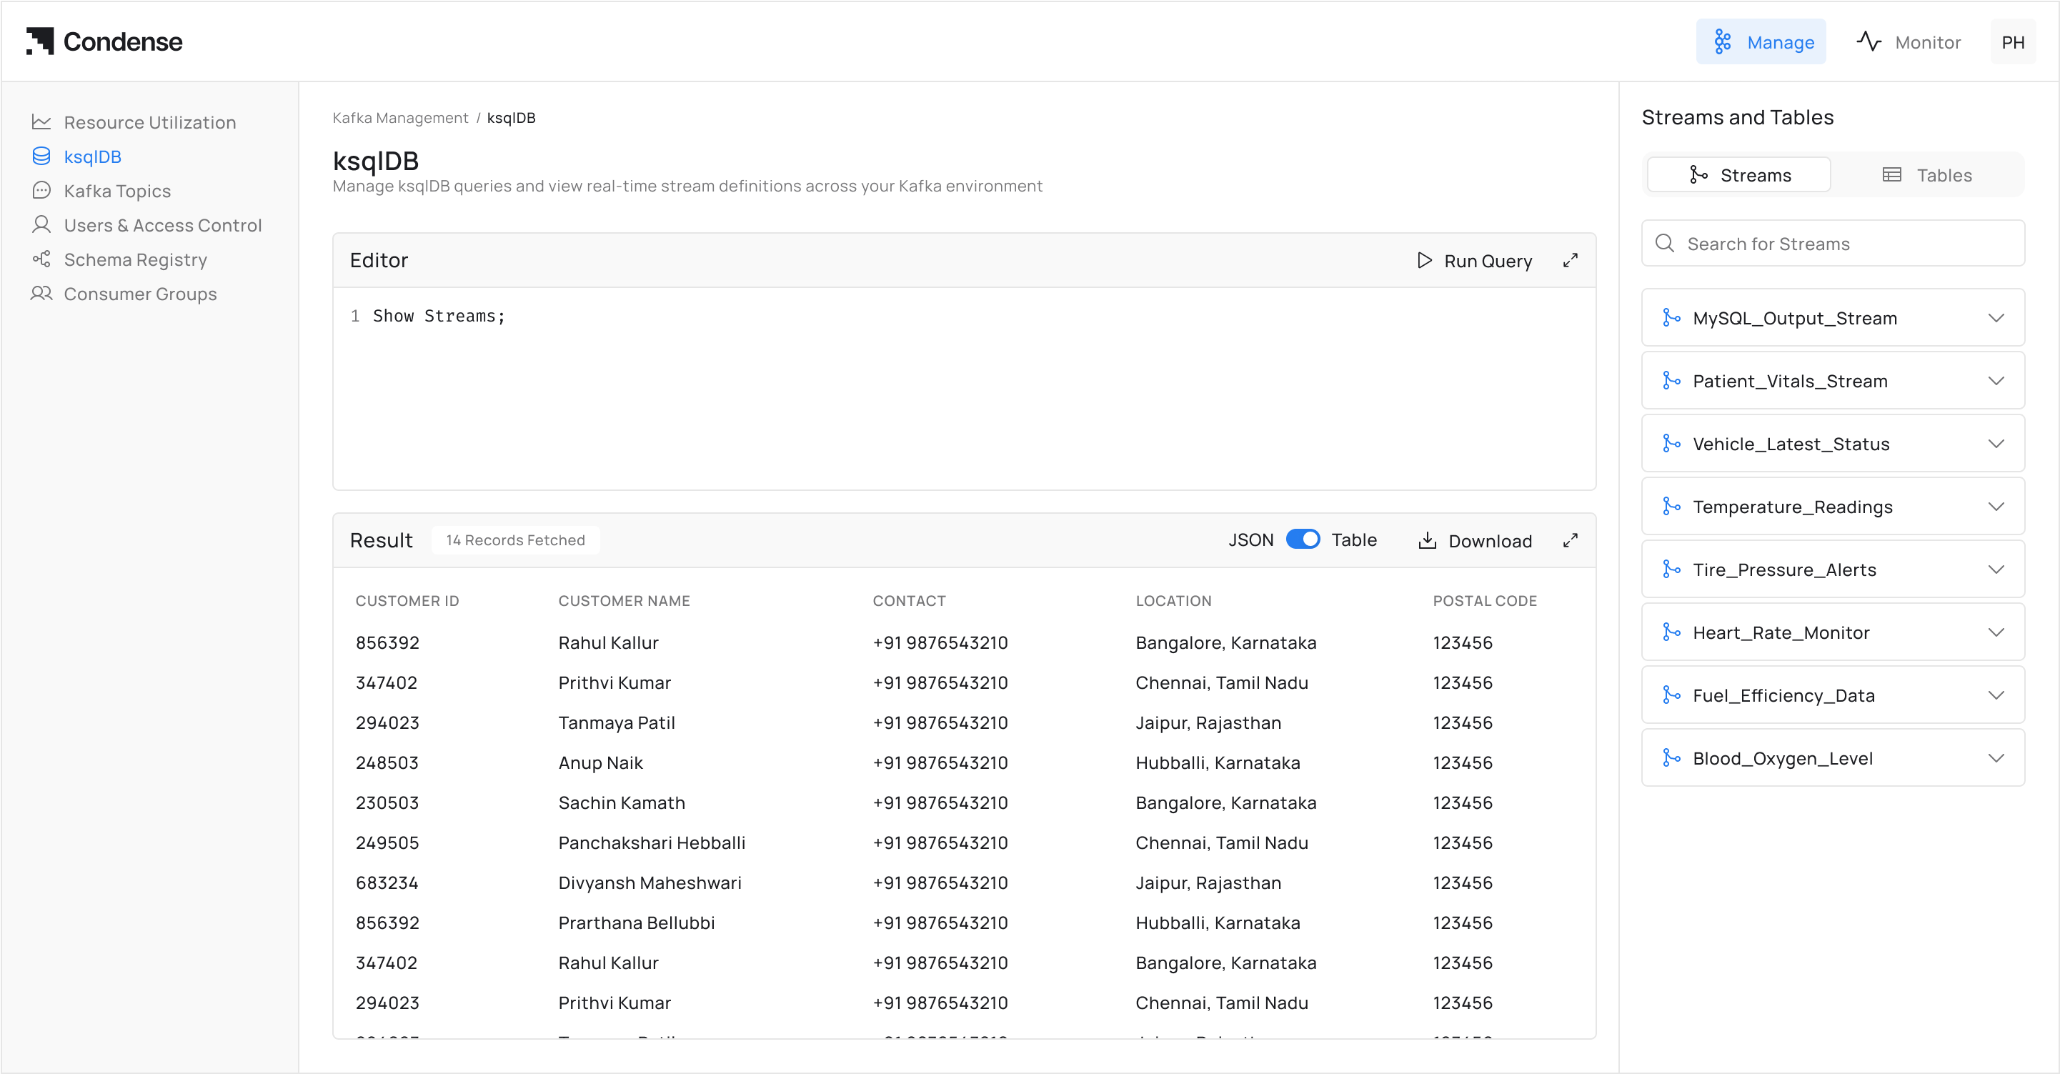Expand Blood_Oxygen_Level stream chevron
Screen dimensions: 2060x1074
[x=1995, y=758]
